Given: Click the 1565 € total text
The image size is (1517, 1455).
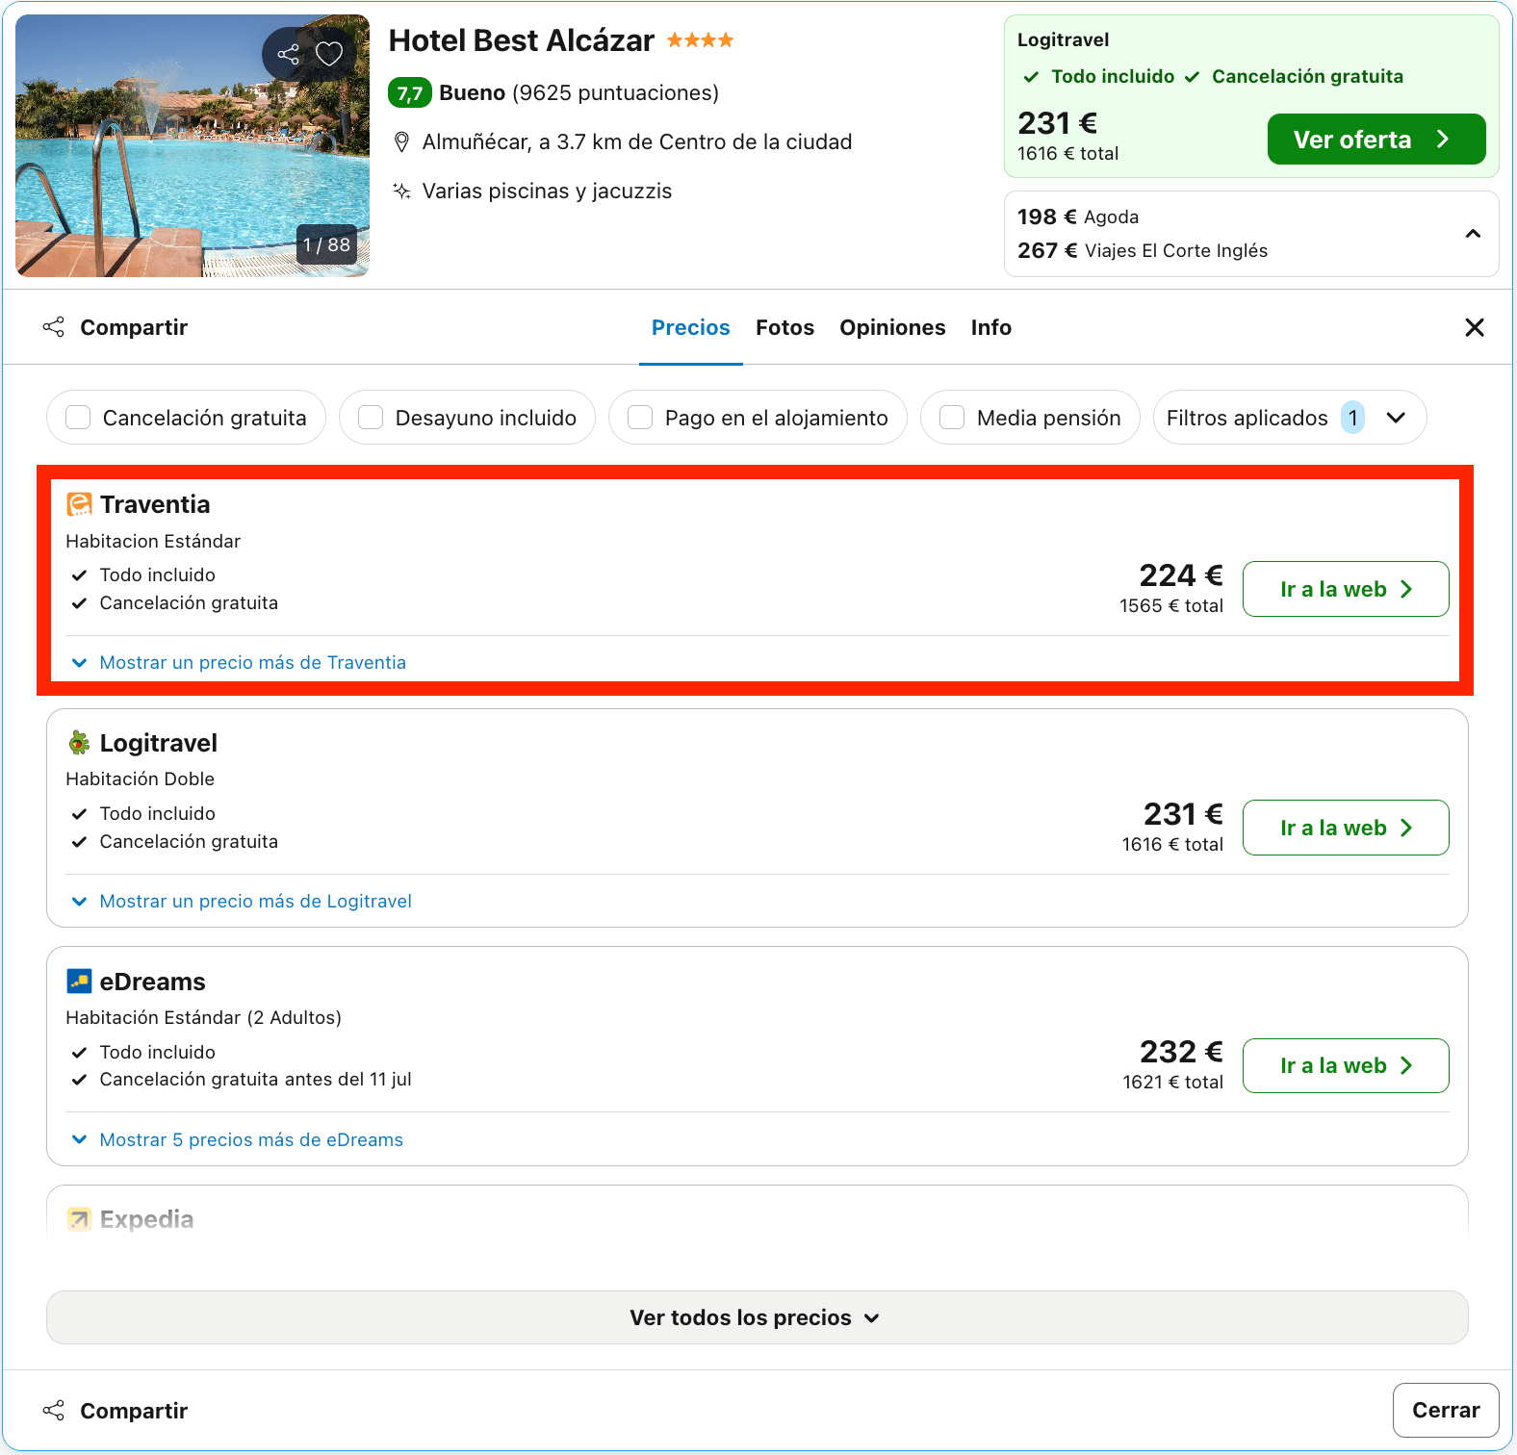Looking at the screenshot, I should (x=1171, y=605).
